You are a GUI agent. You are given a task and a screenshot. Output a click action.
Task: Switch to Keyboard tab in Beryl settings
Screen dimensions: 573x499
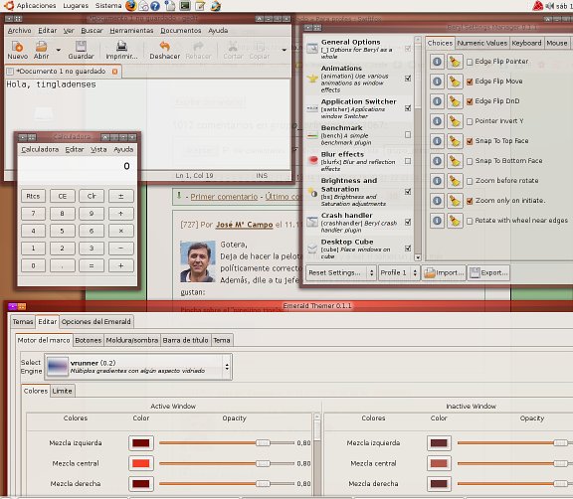(526, 43)
